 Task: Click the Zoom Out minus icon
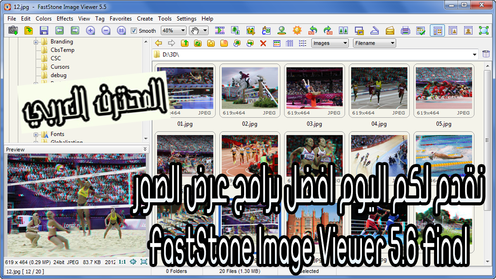[106, 30]
